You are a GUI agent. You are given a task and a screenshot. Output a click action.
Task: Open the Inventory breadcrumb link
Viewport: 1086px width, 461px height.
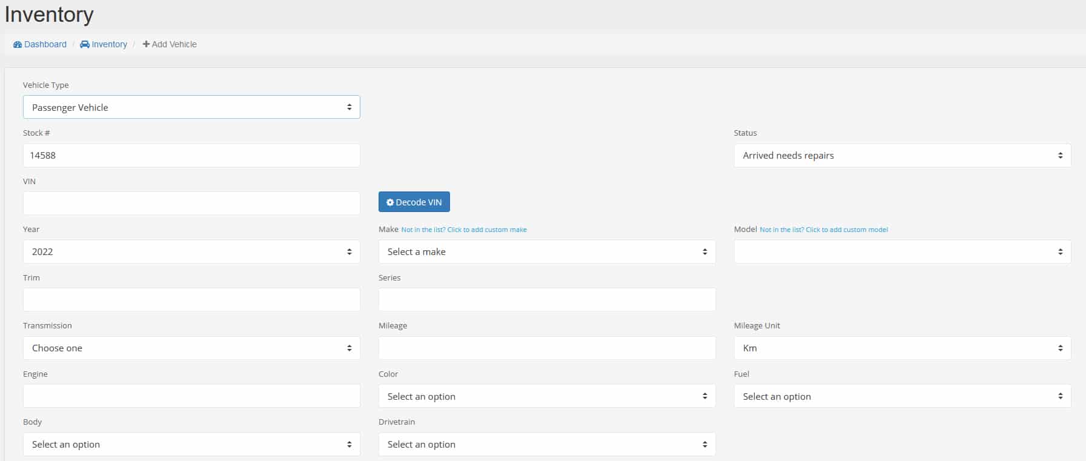pyautogui.click(x=104, y=44)
